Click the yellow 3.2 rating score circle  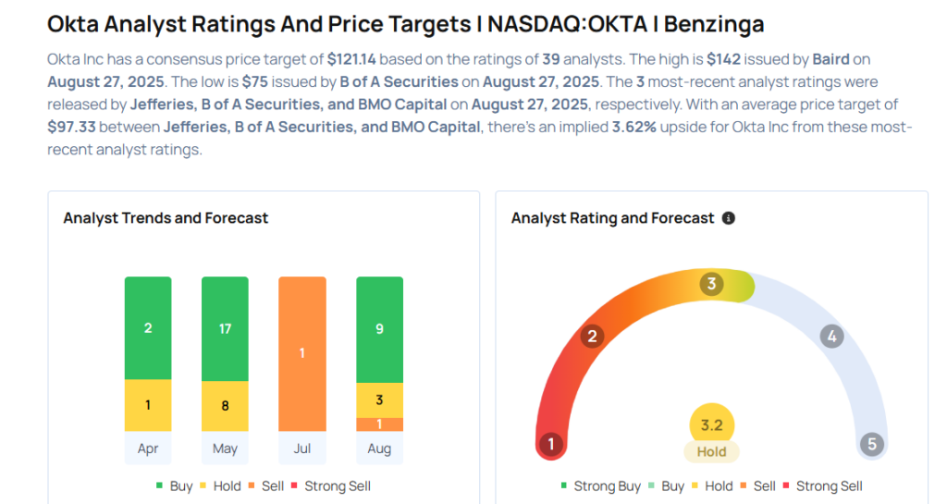(x=711, y=424)
